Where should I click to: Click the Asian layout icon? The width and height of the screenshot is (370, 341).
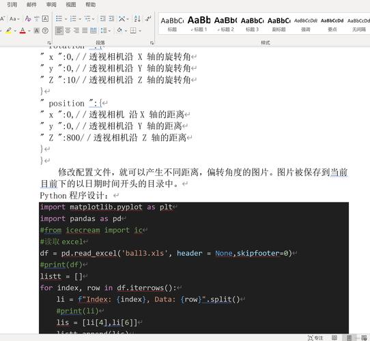[122, 18]
